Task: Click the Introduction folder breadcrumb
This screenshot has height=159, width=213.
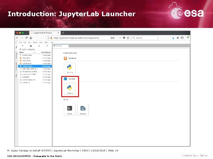Action: coord(31,49)
